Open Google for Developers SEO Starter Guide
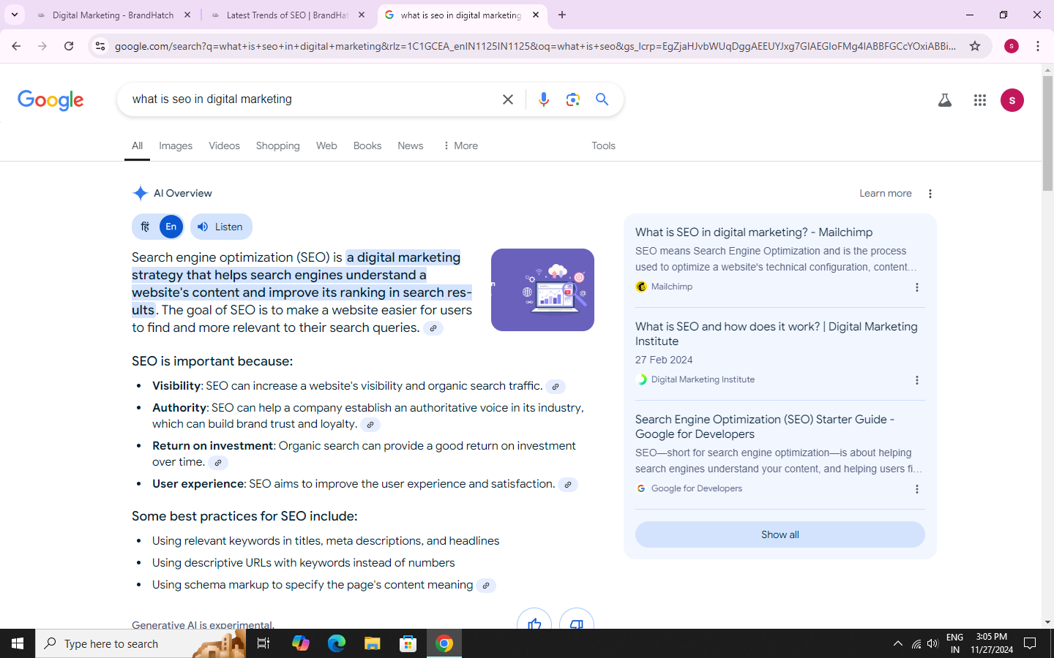1054x658 pixels. [765, 426]
